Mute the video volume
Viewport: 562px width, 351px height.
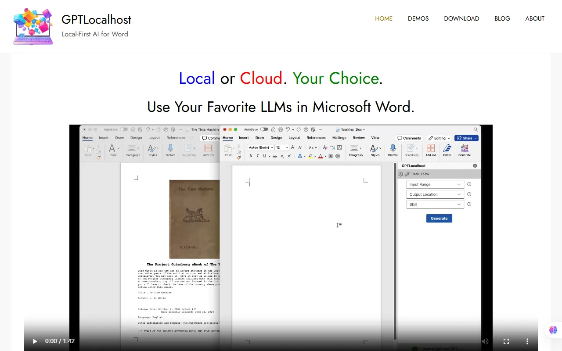[485, 341]
